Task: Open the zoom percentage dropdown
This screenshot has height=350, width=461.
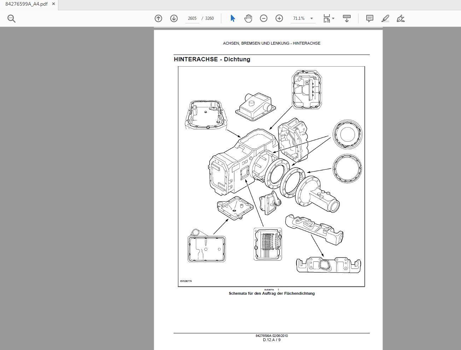Action: (x=311, y=18)
